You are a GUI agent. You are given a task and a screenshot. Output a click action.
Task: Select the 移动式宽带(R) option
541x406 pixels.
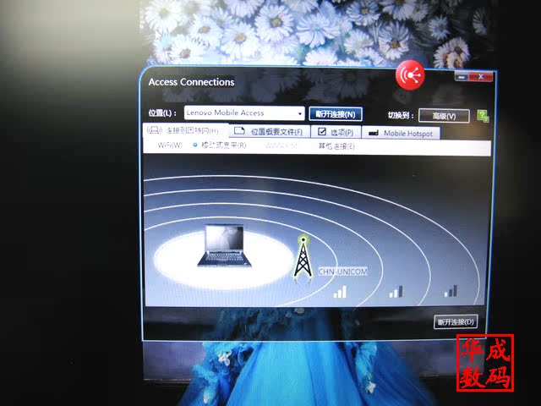click(x=220, y=145)
